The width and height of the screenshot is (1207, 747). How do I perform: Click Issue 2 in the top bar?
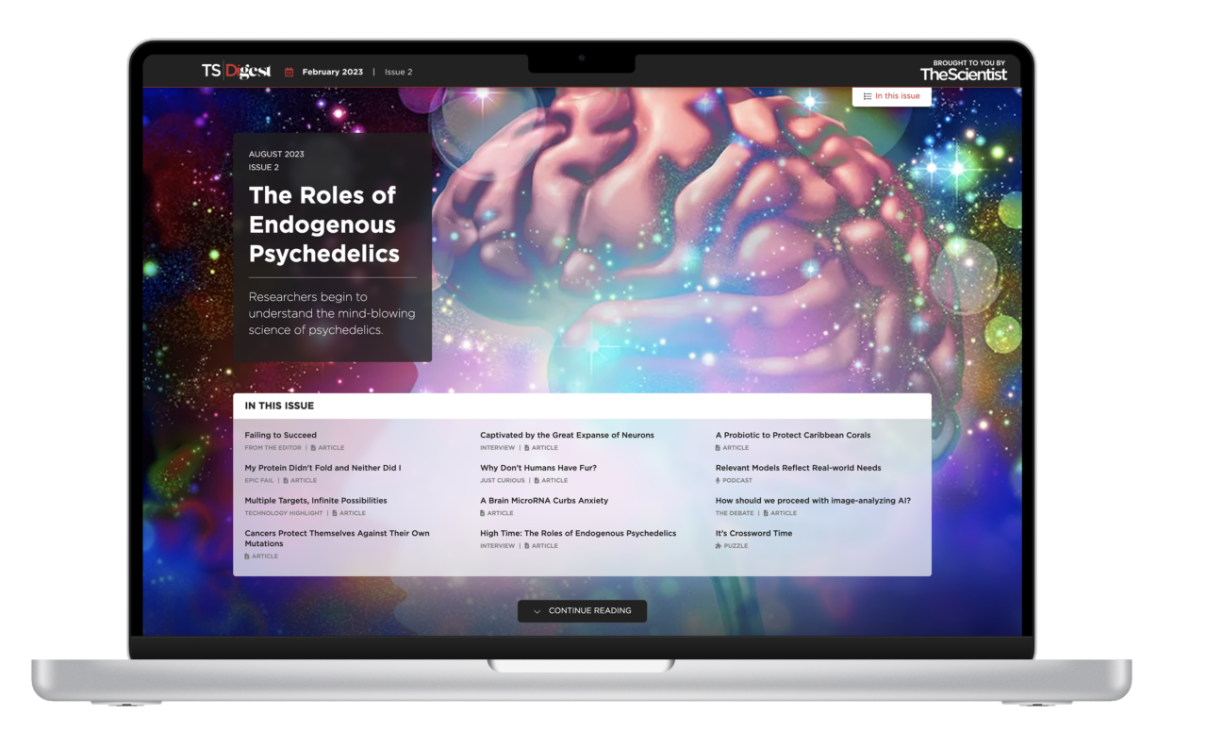(397, 72)
